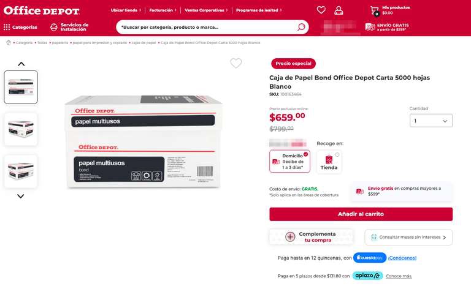Open Facturación menu item
The height and width of the screenshot is (289, 471).
tap(163, 10)
